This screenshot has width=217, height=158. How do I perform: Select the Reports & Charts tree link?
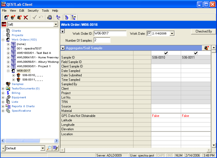click(23, 106)
